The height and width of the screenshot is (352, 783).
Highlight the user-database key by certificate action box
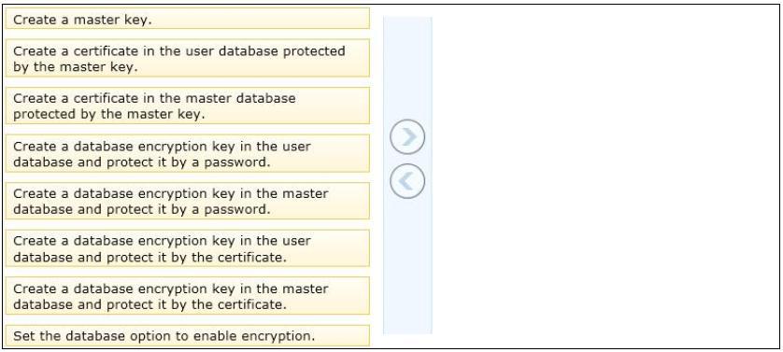coord(188,248)
